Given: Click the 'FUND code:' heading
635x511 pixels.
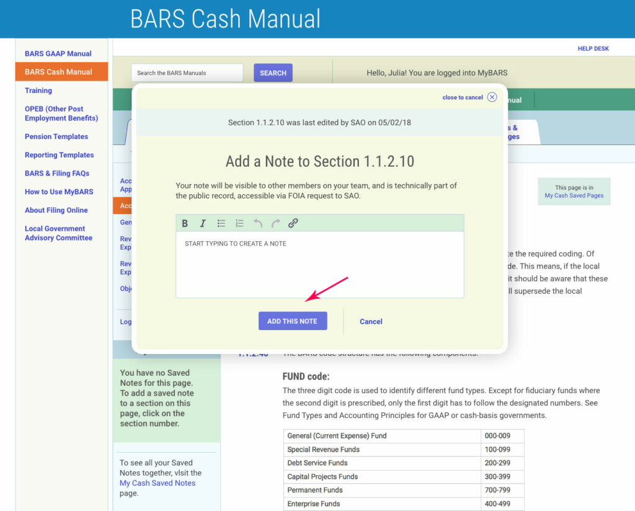Looking at the screenshot, I should (x=306, y=376).
